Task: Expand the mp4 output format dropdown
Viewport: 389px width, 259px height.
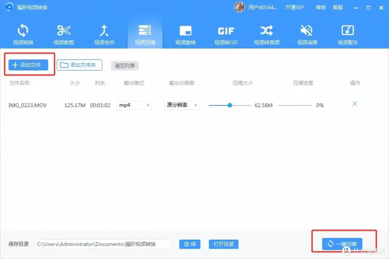Action: [134, 105]
